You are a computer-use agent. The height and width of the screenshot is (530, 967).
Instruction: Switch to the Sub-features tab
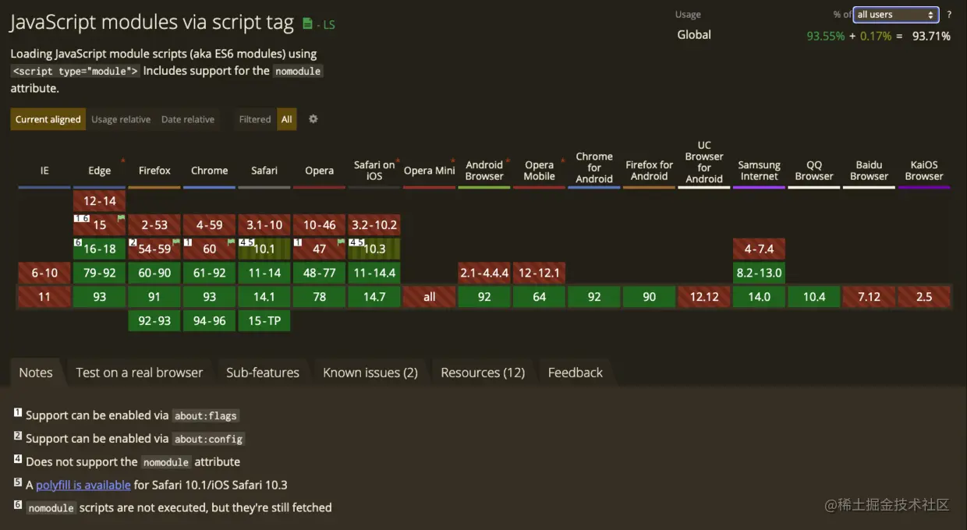[x=263, y=373]
